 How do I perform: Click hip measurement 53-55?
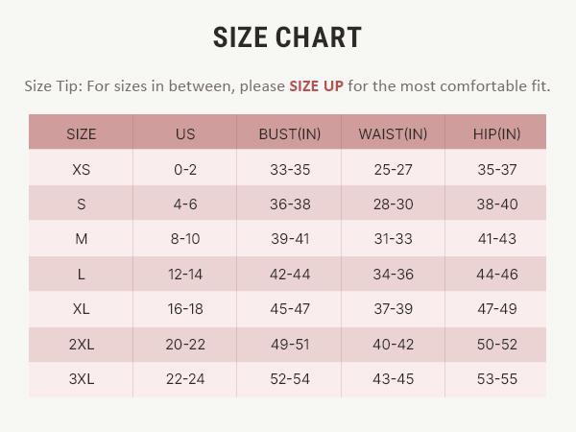(x=497, y=379)
